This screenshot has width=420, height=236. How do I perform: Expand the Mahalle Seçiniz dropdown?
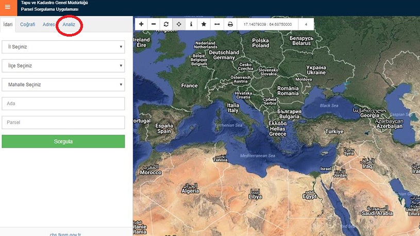click(63, 85)
